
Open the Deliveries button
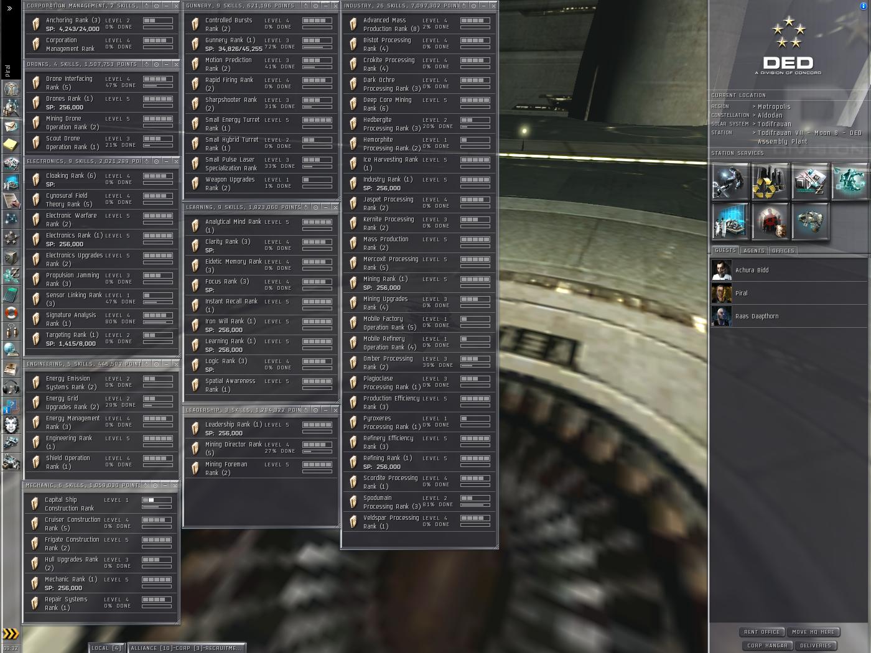click(x=816, y=646)
